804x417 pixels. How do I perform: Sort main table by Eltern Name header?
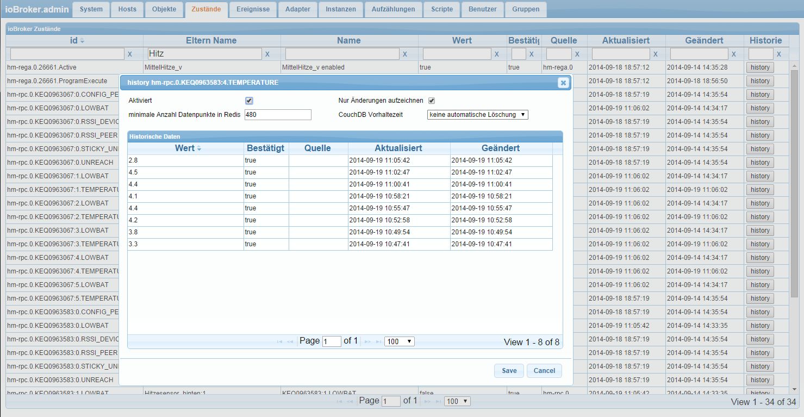(211, 40)
